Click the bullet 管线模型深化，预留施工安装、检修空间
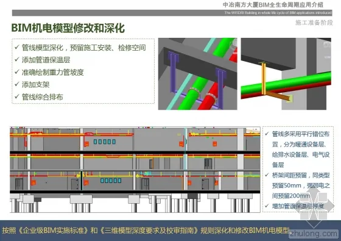The height and width of the screenshot is (241, 341). [84, 48]
